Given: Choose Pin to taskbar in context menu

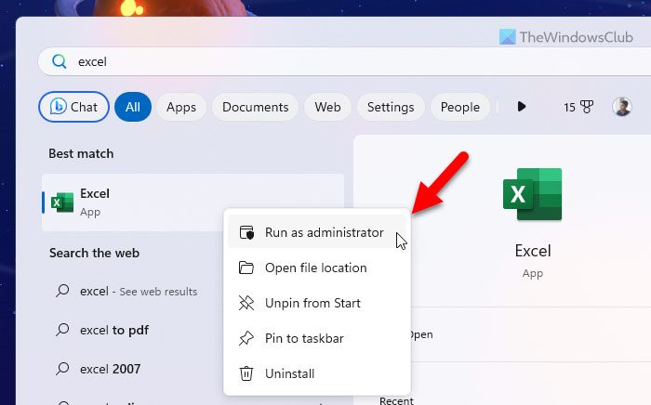Looking at the screenshot, I should (x=317, y=338).
